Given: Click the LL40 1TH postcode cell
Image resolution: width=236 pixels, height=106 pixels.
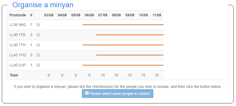Looking at the screenshot, I should coord(17,45).
